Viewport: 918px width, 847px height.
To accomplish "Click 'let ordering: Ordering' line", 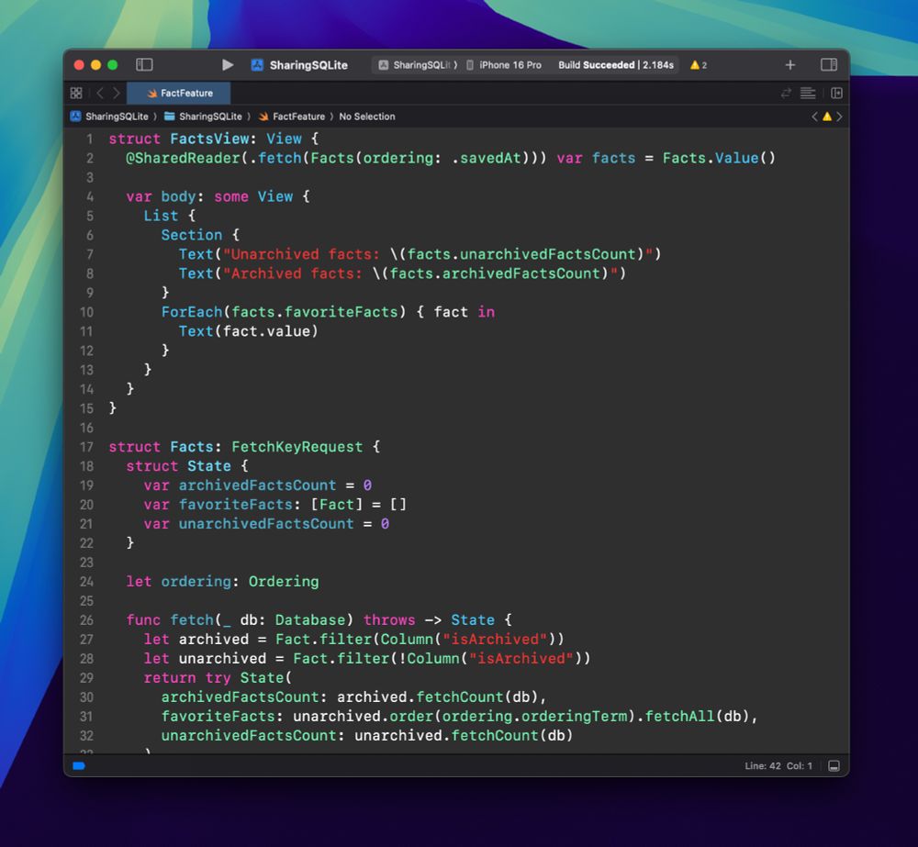I will (222, 581).
